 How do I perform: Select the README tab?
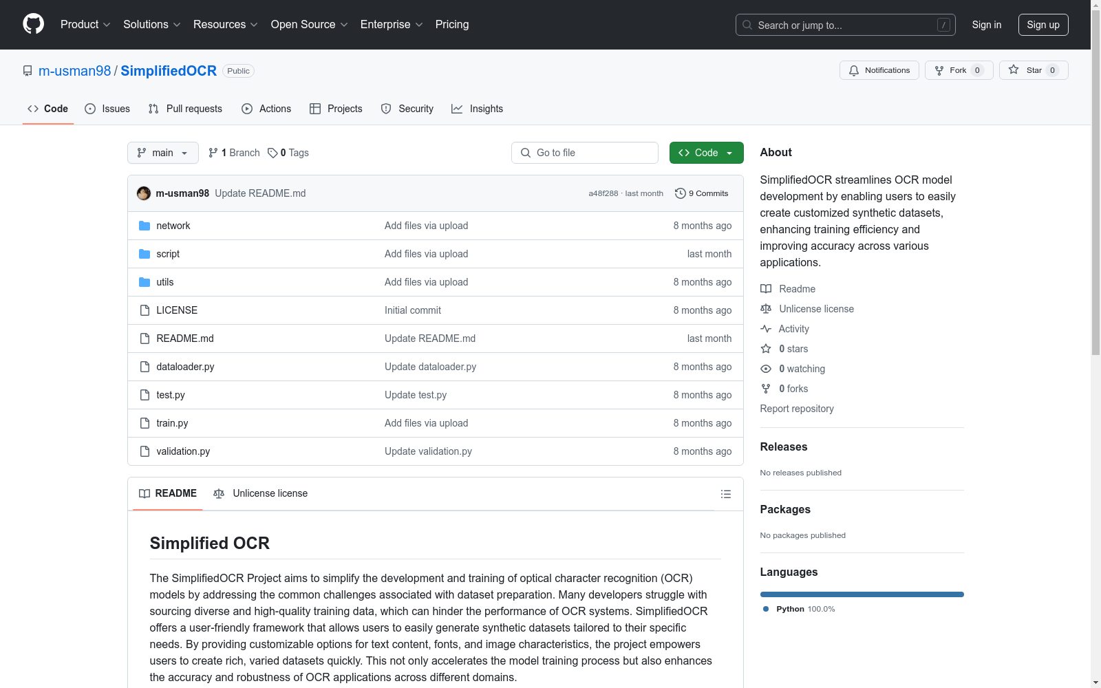tap(168, 493)
